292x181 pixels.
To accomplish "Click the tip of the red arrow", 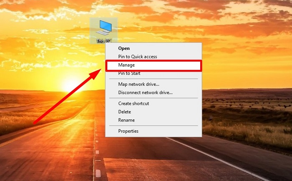I will coord(101,71).
